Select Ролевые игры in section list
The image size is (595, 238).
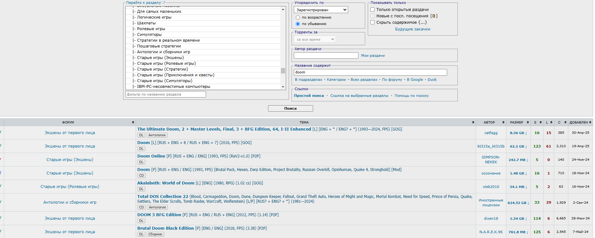[203, 29]
